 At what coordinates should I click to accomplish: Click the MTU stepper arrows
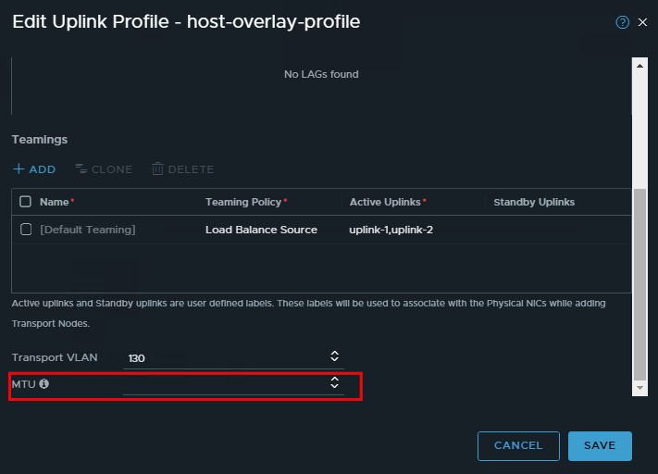click(335, 383)
